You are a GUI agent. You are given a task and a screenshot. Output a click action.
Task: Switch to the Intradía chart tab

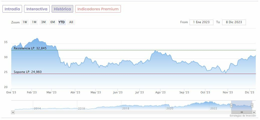click(x=12, y=9)
